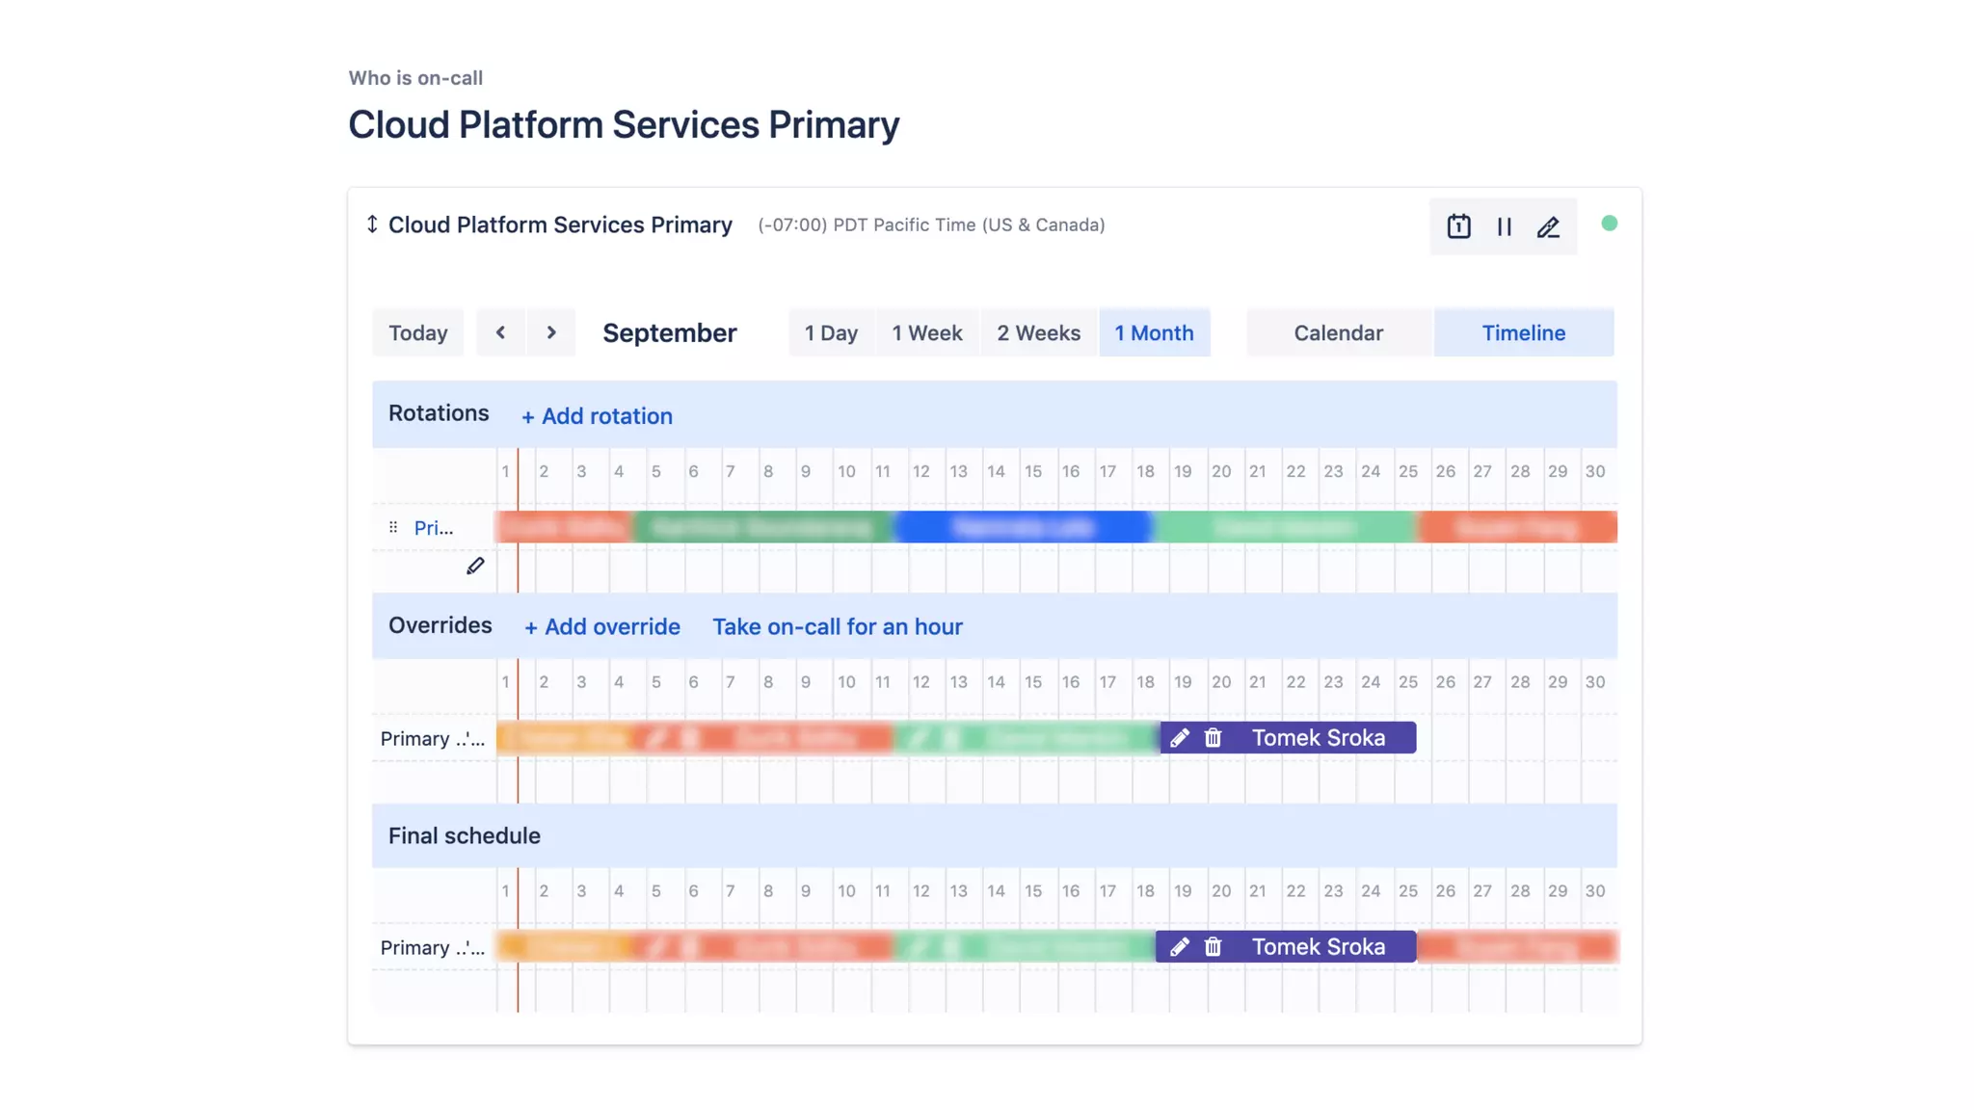Click trash icon in Final schedule row
1974x1110 pixels.
(x=1213, y=947)
